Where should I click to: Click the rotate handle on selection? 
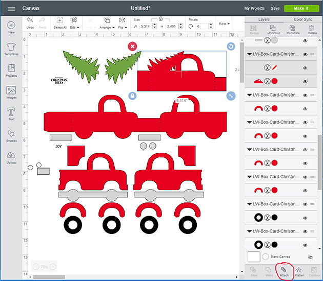click(231, 46)
